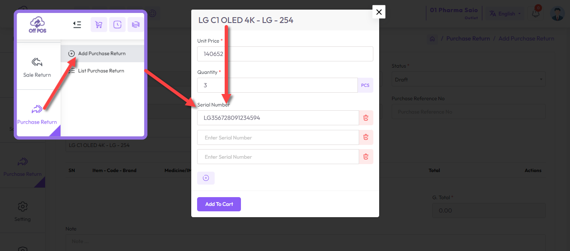
Task: Close the LG C1 OLED 4K dialog
Action: click(x=379, y=12)
